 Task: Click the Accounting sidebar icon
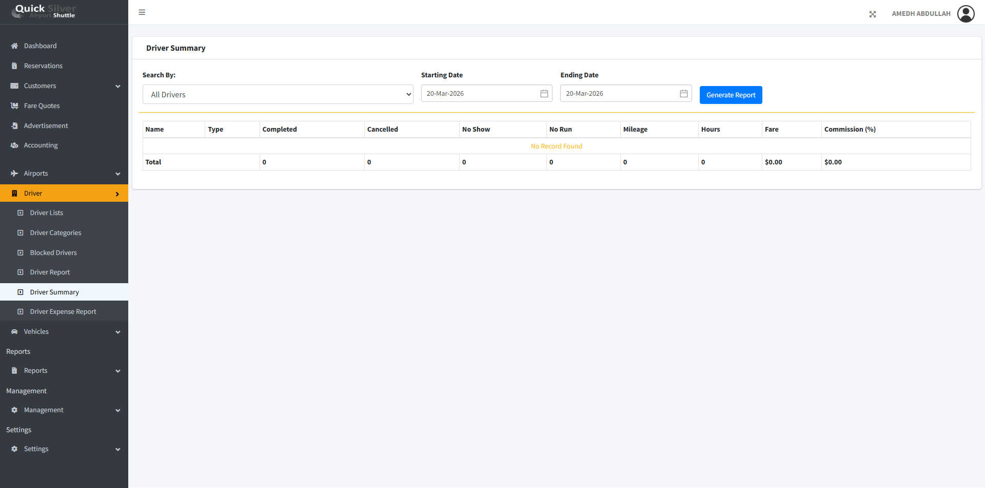tap(14, 145)
